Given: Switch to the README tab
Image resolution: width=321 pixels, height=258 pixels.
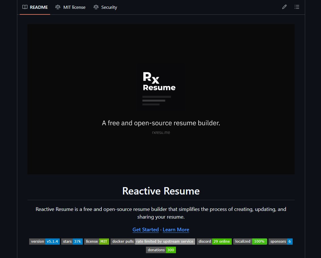Looking at the screenshot, I should click(x=35, y=7).
